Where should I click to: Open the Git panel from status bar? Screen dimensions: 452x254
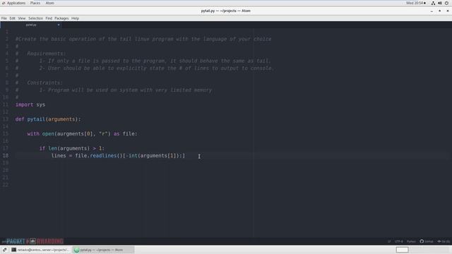[x=444, y=241]
